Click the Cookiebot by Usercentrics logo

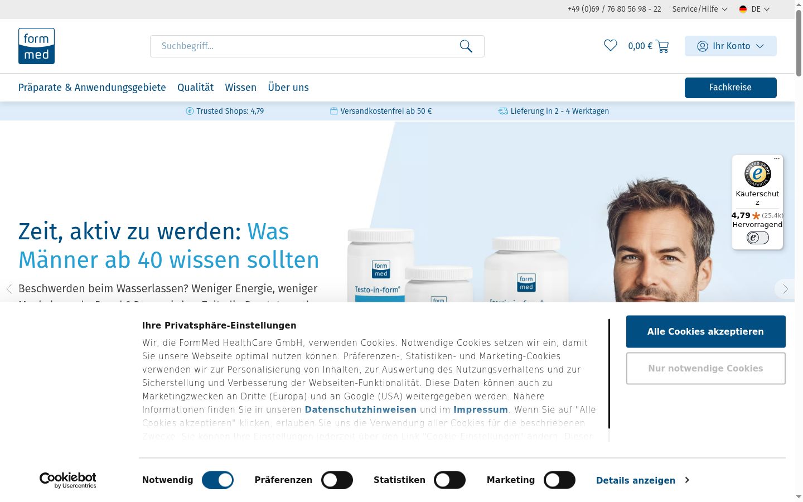(x=67, y=480)
